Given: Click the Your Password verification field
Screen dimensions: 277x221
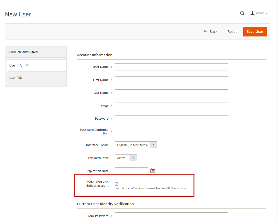Looking at the screenshot, I should point(171,216).
